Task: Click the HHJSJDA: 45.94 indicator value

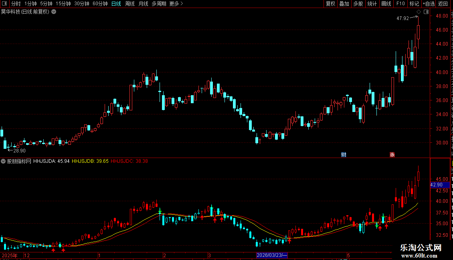Action: 51,161
